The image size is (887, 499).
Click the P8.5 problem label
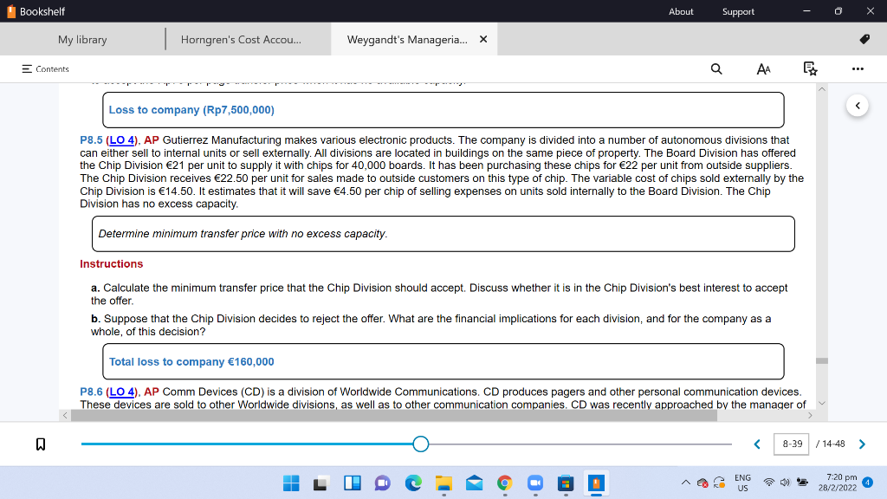click(91, 139)
